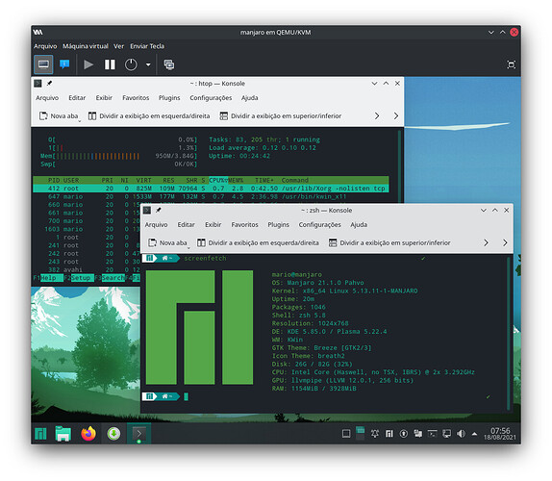Select Konsole task in guest taskbar

click(139, 434)
